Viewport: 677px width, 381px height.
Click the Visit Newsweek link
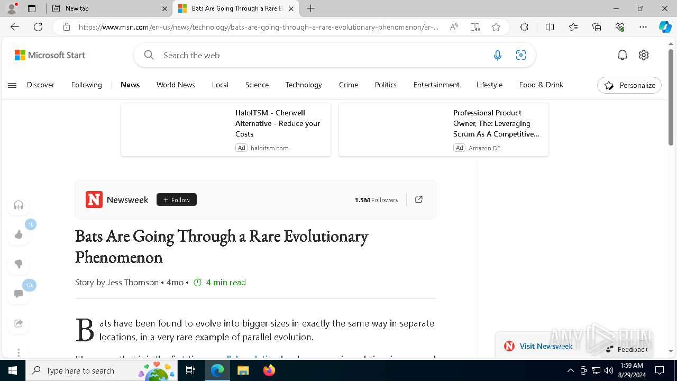546,346
